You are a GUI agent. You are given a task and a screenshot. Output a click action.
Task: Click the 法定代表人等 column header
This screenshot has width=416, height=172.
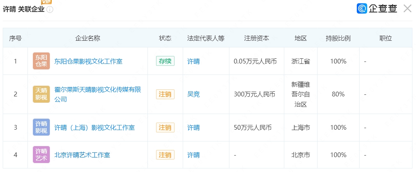pos(206,38)
